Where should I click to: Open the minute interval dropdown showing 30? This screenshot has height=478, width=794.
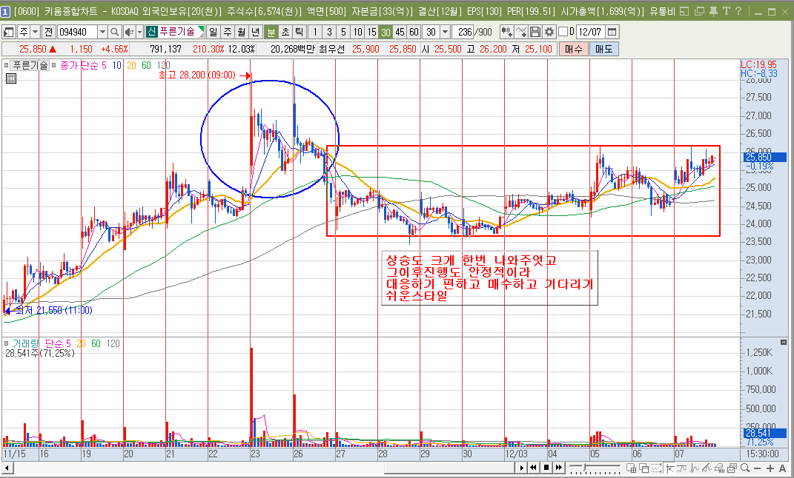(445, 32)
